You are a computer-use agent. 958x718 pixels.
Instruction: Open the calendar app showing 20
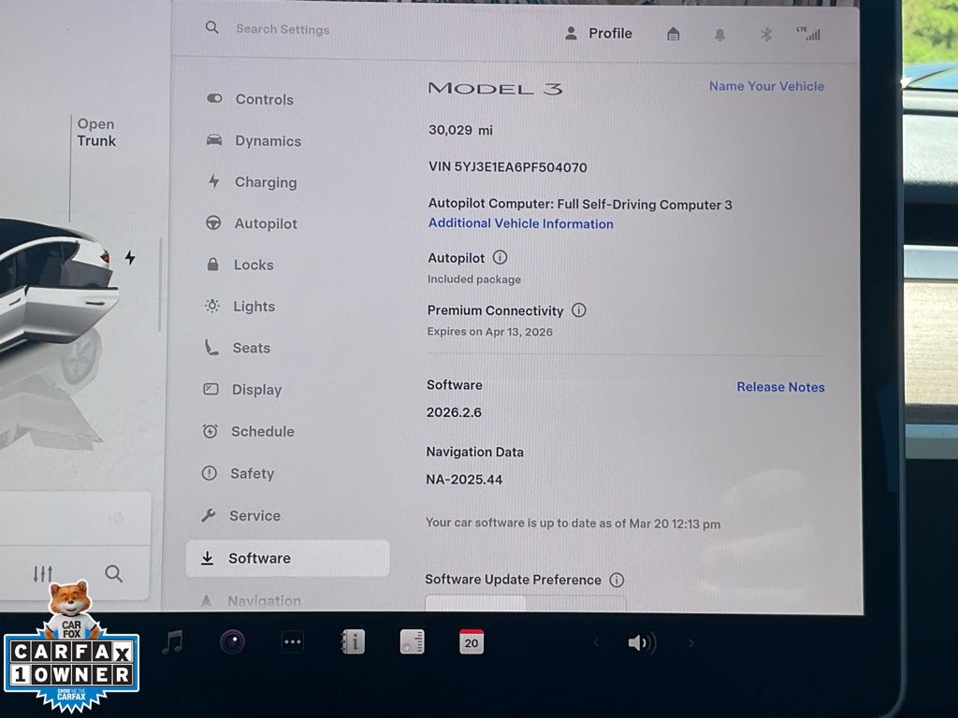472,642
